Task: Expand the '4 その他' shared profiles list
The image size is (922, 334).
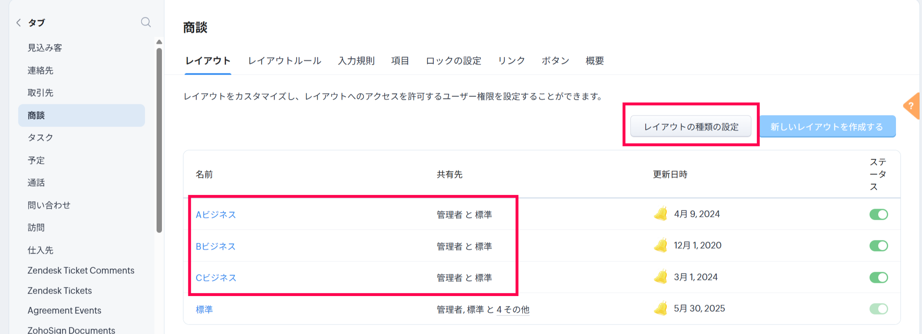Action: 513,309
